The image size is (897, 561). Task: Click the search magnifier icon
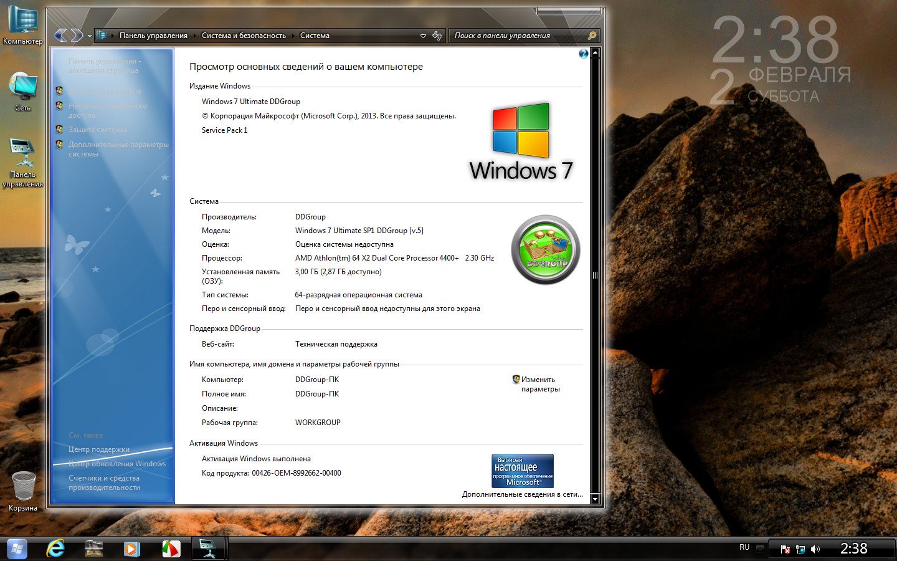point(592,36)
